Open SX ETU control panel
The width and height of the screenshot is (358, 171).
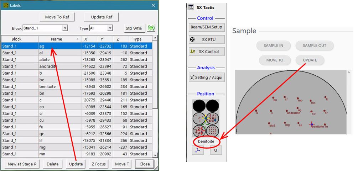pyautogui.click(x=207, y=39)
